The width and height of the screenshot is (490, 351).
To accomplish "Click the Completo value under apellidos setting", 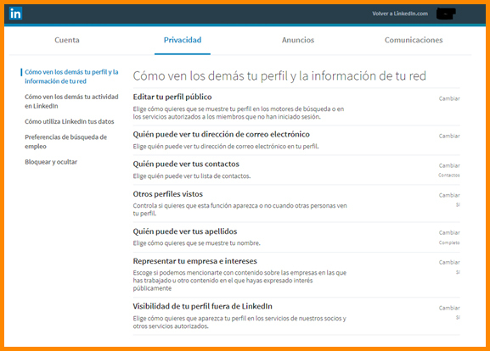I will 449,242.
